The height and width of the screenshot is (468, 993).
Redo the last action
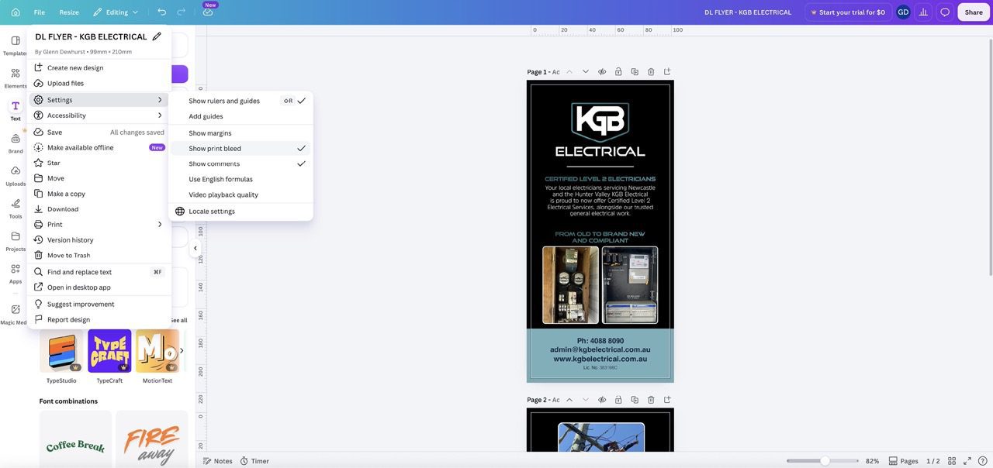point(182,12)
